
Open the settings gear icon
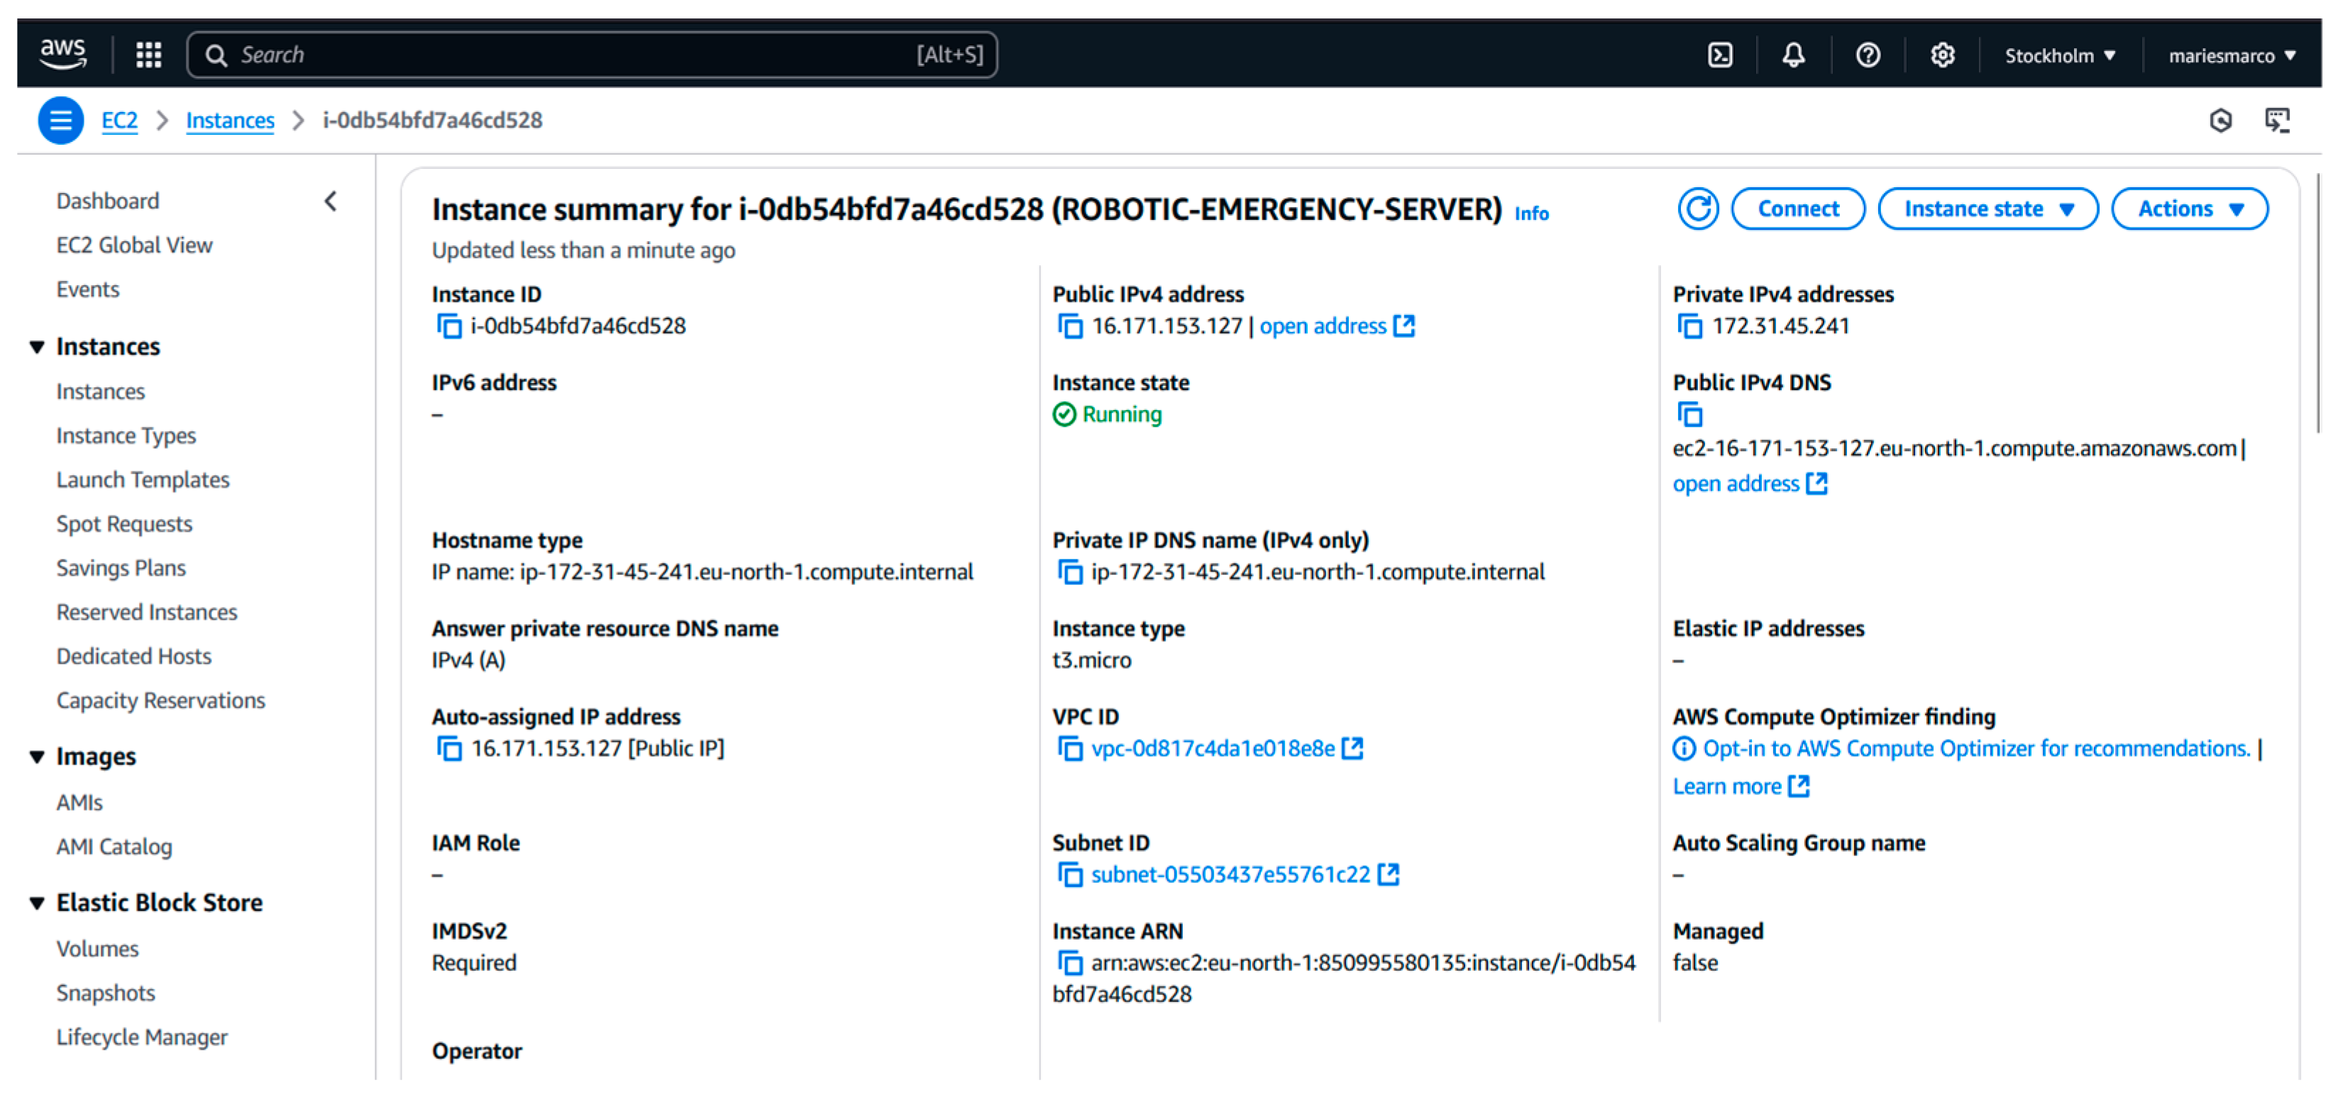pos(1942,55)
